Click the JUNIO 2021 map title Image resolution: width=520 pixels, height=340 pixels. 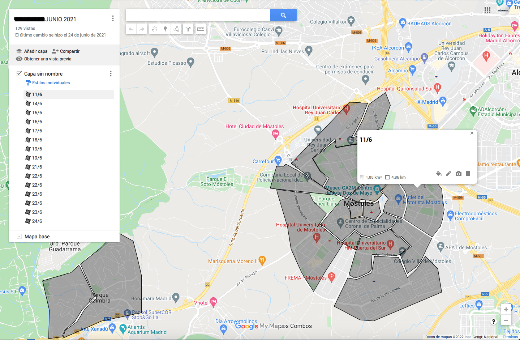click(x=45, y=19)
